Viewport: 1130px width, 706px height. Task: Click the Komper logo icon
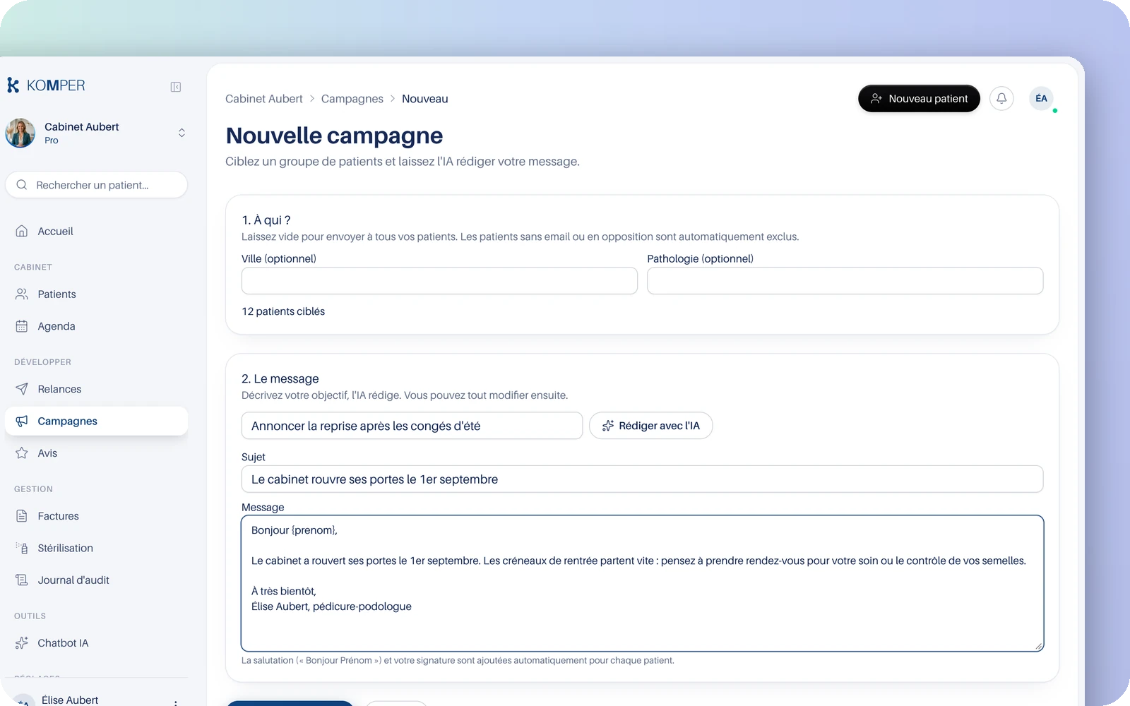click(13, 85)
